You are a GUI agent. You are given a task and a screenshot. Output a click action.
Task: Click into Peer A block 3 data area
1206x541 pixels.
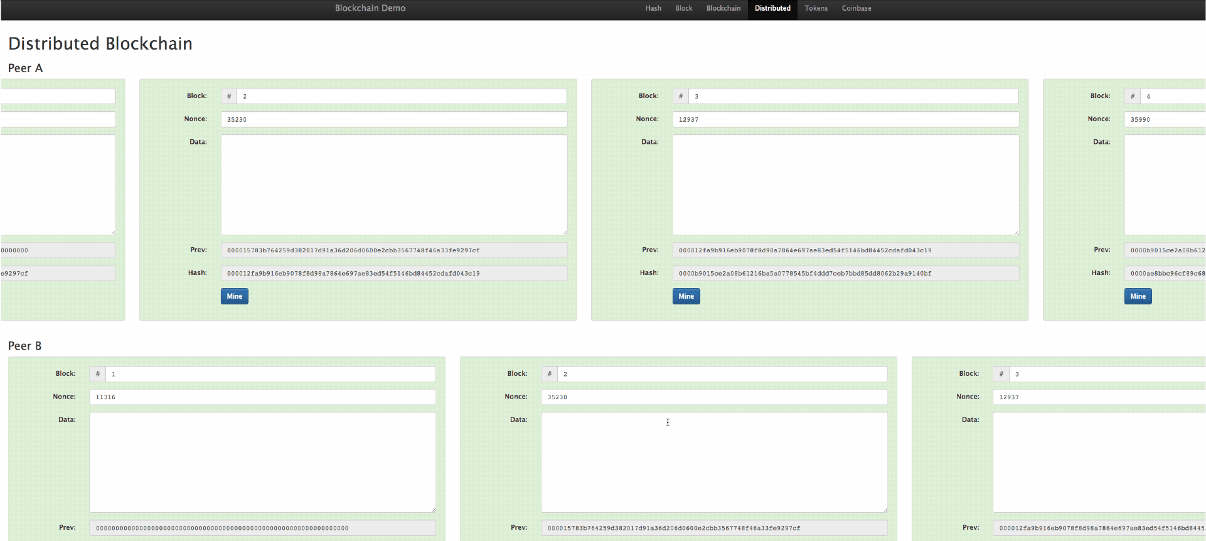pos(846,185)
